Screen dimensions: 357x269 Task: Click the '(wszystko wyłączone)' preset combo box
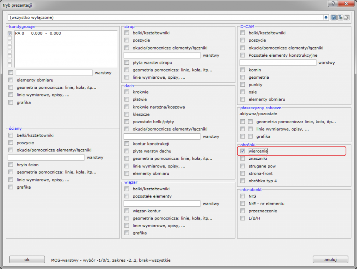(x=166, y=17)
